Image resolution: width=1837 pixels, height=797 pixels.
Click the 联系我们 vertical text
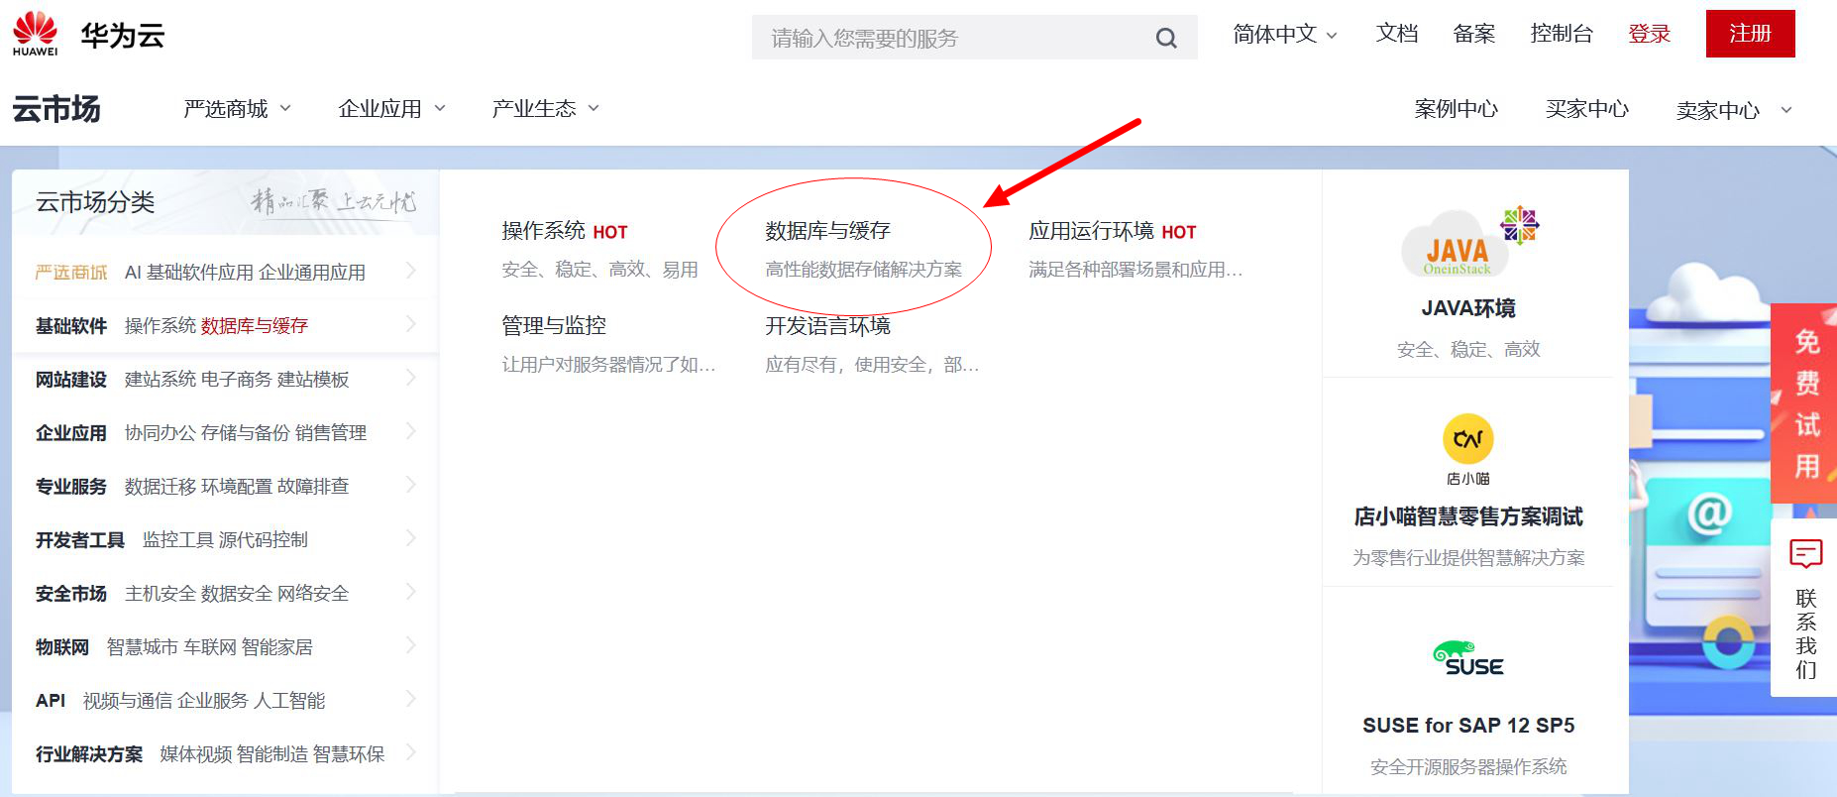[1805, 633]
